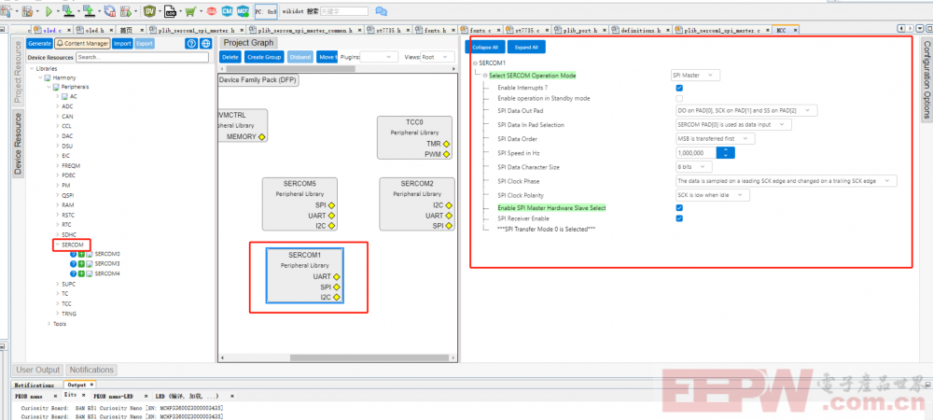Click the green plus beside SERCOM4

[81, 273]
